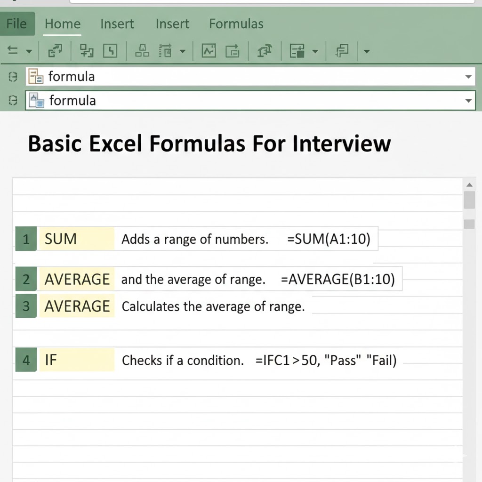Image resolution: width=482 pixels, height=482 pixels.
Task: Click the window with arrow icon beside the chart icon
Action: 233,51
